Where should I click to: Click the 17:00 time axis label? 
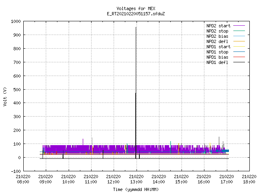[226, 182]
